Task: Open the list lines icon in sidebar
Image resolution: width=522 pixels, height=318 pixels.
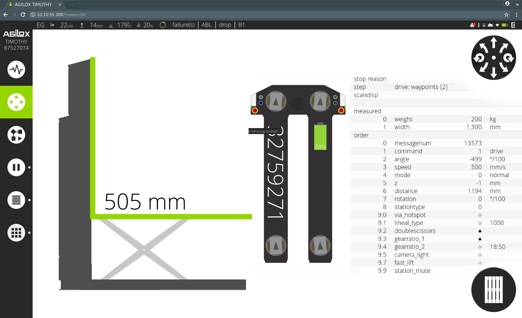Action: coord(16,200)
